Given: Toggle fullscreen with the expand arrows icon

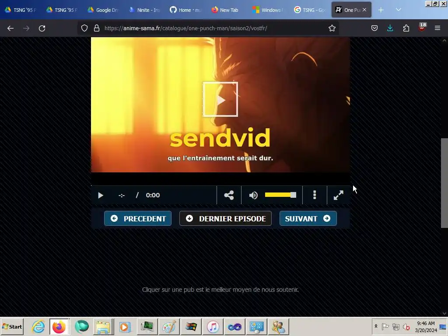Looking at the screenshot, I should [339, 195].
